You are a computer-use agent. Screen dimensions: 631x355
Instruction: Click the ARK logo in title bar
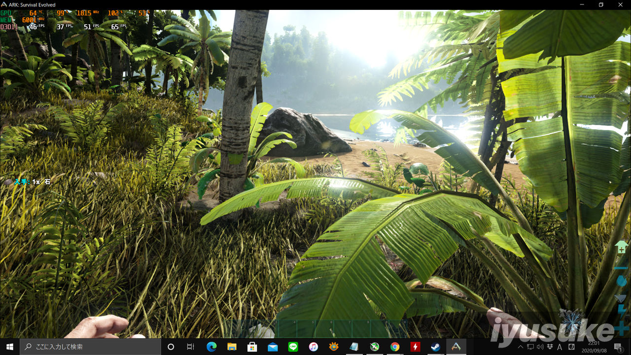(4, 5)
